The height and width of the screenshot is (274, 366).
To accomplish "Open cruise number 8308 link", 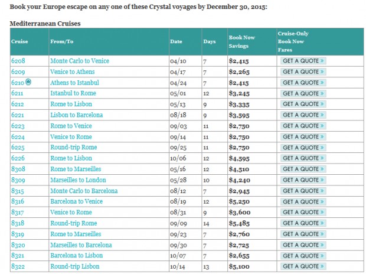I will 18,169.
